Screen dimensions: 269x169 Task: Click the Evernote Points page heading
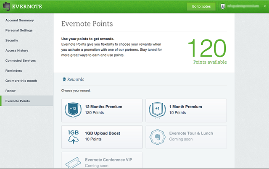(x=87, y=23)
